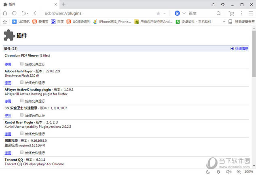This screenshot has width=256, height=175.
Task: Open the shopping cart icon
Action: [231, 13]
